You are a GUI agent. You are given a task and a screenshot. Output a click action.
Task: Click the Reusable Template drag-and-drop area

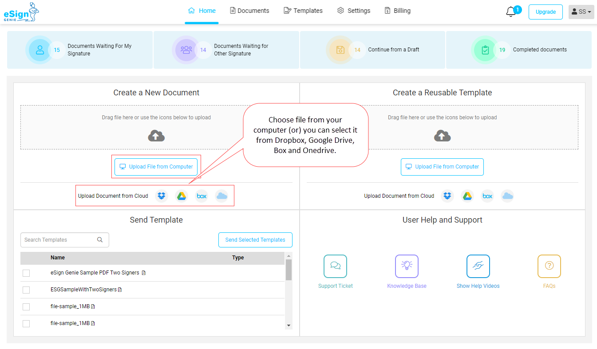(443, 127)
